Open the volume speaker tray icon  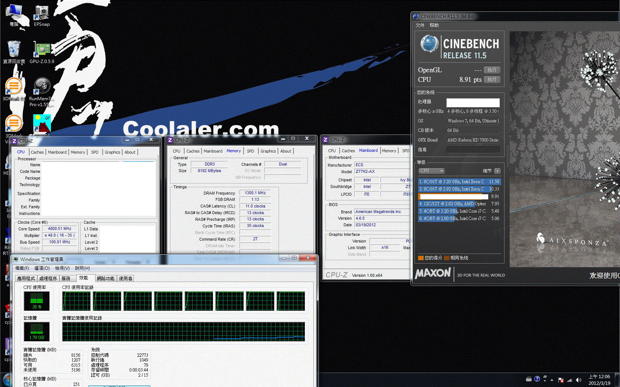(578, 380)
